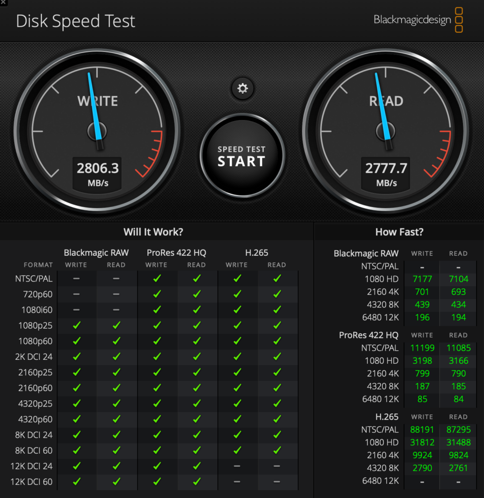This screenshot has width=484, height=498.
Task: Close the window with the top-left X
Action: [x=3, y=3]
